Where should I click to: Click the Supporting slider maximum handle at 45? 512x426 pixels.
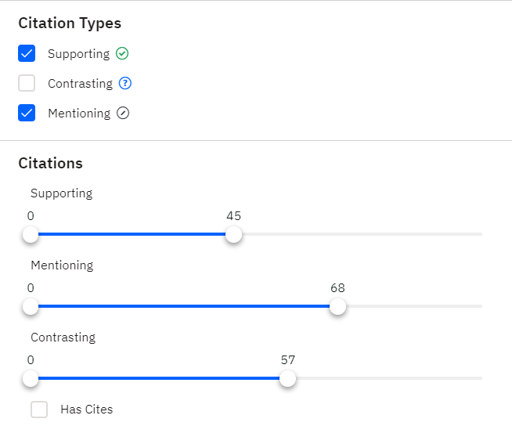[x=233, y=234]
